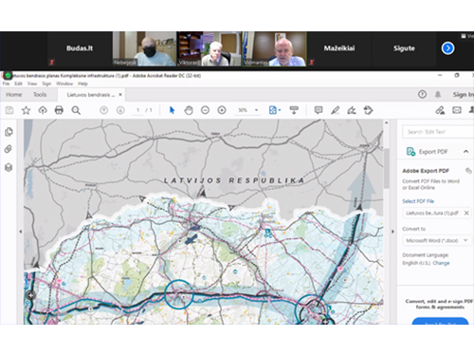Screen dimensions: 474x356
Task: Click the copy icon beside Adobe Export PDF
Action: tap(468, 171)
